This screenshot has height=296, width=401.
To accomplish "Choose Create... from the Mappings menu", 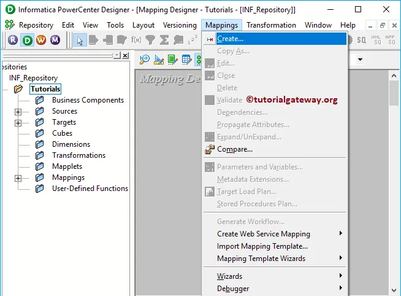I will 275,39.
